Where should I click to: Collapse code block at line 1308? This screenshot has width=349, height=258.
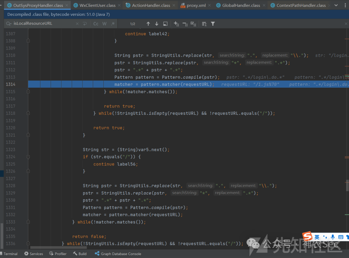click(x=28, y=41)
